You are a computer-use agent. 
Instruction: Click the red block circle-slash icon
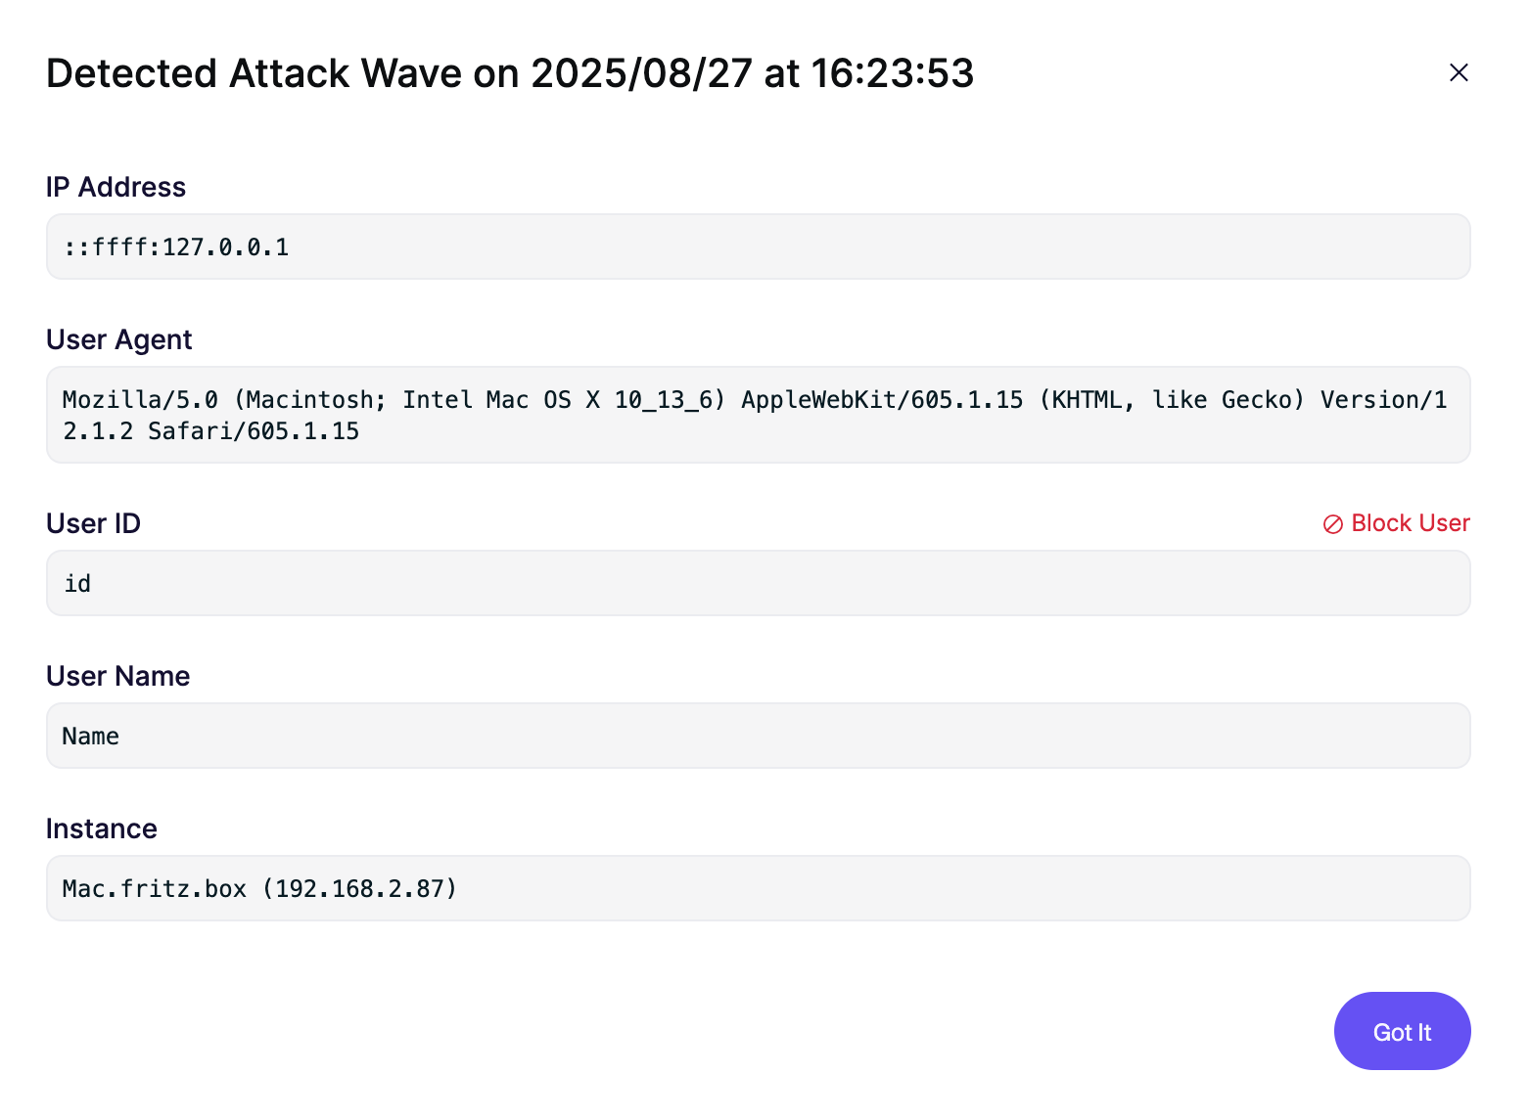[1332, 524]
